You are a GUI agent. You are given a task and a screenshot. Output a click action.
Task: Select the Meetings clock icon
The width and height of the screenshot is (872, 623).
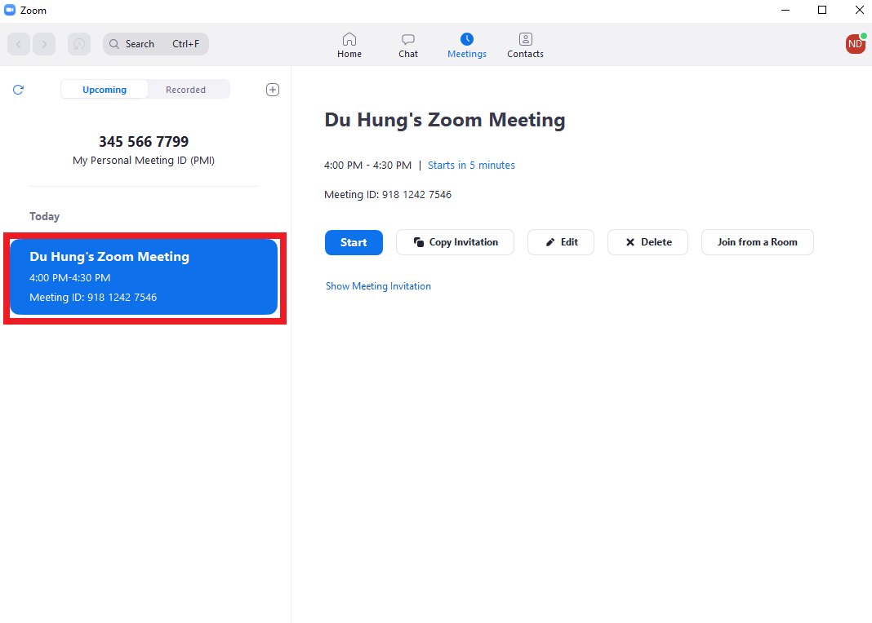(466, 44)
